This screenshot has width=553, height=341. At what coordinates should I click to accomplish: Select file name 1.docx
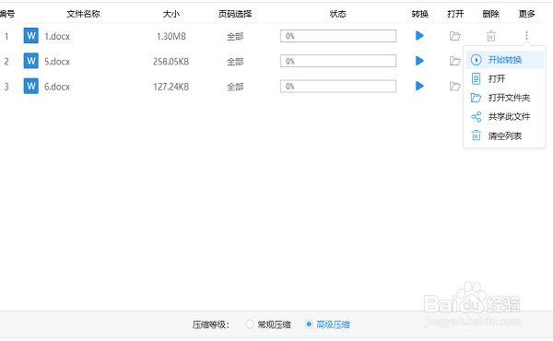click(x=57, y=36)
